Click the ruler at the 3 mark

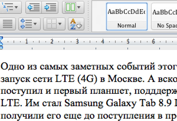(x=77, y=41)
